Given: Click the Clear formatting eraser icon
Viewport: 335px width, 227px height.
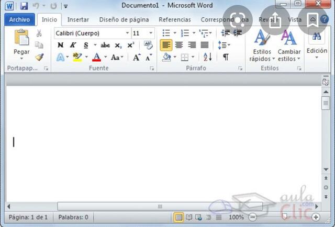Looking at the screenshot, I should click(x=148, y=45).
